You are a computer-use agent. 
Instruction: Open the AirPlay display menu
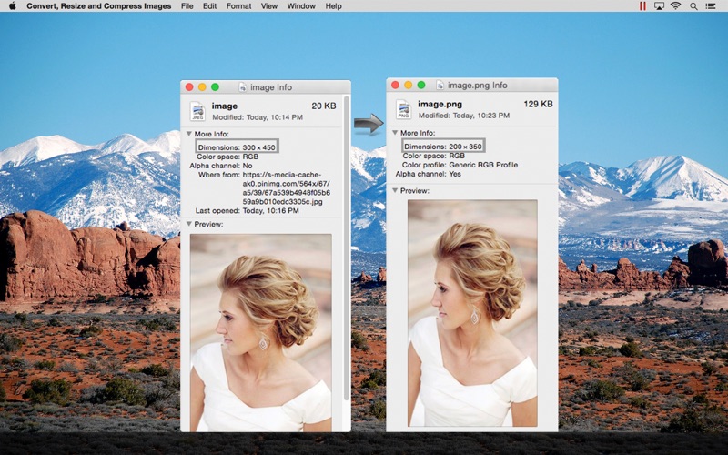click(659, 6)
